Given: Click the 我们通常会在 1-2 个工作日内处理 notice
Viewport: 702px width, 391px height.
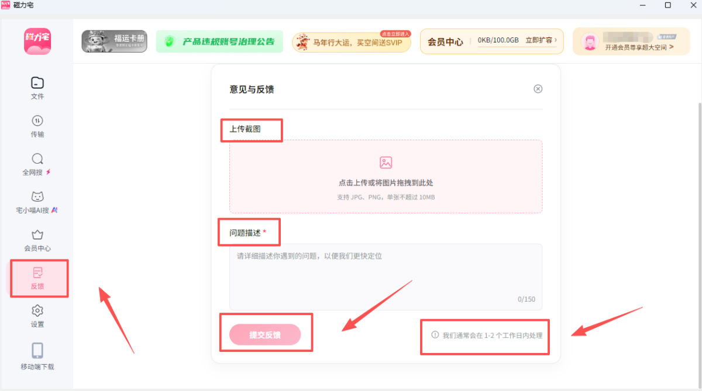Looking at the screenshot, I should [493, 335].
